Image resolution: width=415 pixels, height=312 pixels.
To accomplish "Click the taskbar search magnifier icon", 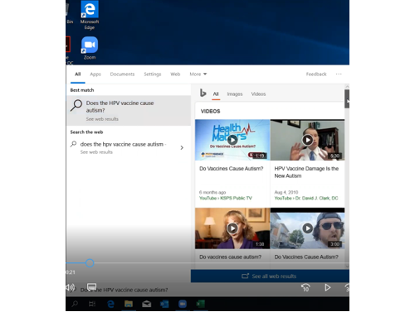I will click(75, 304).
